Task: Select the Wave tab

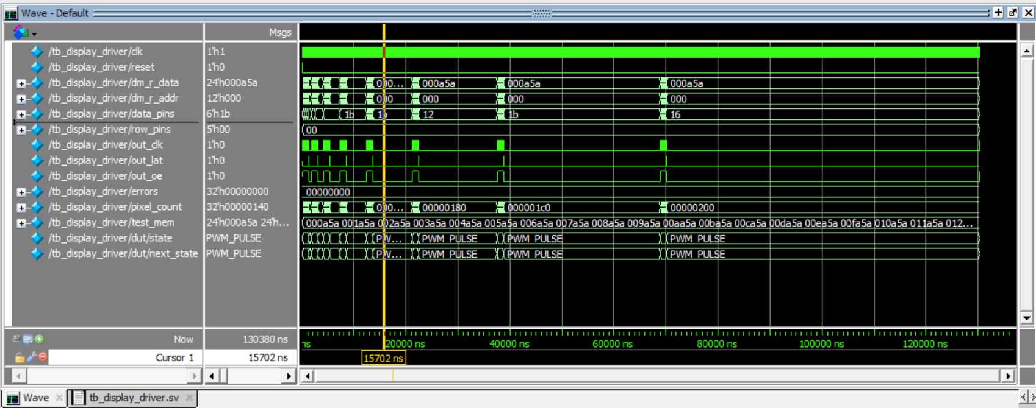Action: tap(35, 398)
